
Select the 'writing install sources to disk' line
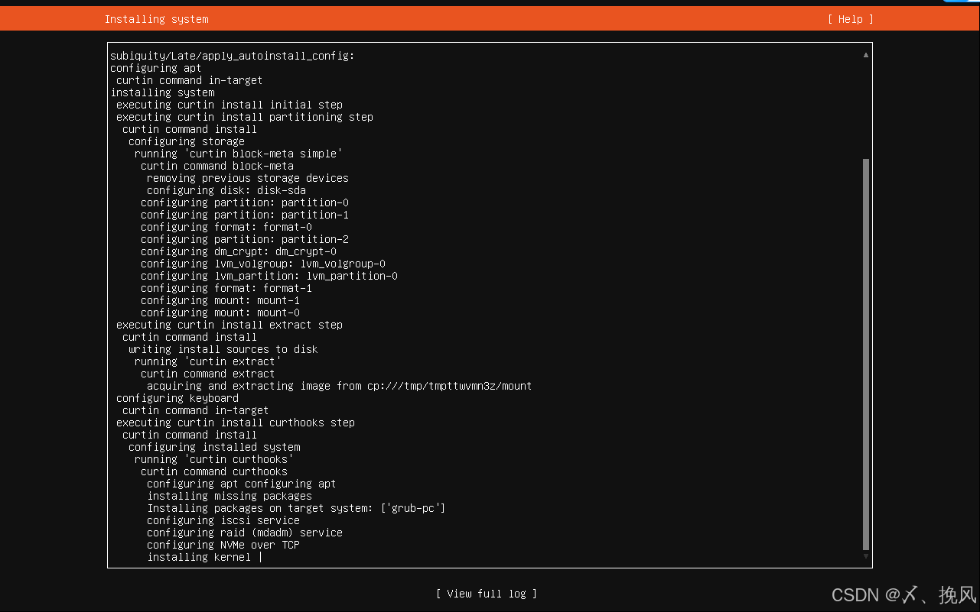[x=223, y=348]
